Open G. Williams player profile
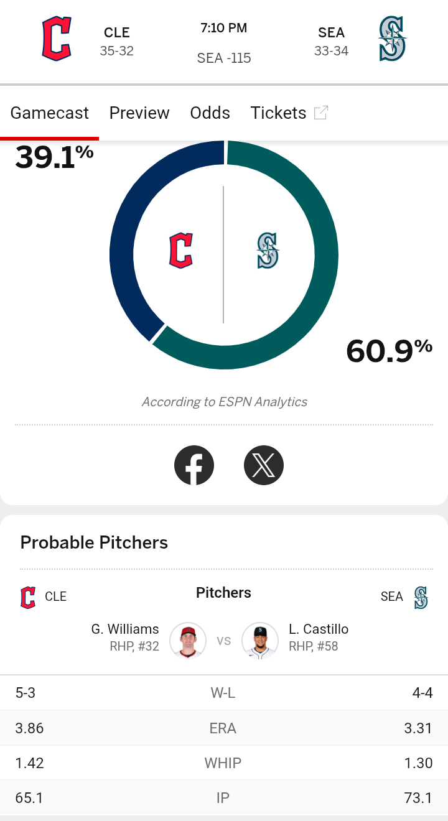Screen dimensions: 448x821 (125, 629)
